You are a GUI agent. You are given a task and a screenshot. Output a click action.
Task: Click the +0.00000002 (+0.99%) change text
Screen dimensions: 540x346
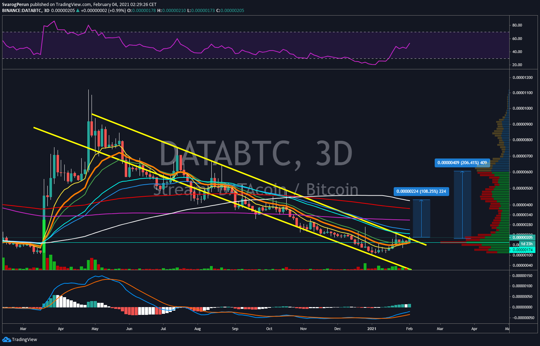click(x=103, y=11)
